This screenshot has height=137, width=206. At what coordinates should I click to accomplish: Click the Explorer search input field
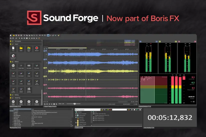pos(119,110)
